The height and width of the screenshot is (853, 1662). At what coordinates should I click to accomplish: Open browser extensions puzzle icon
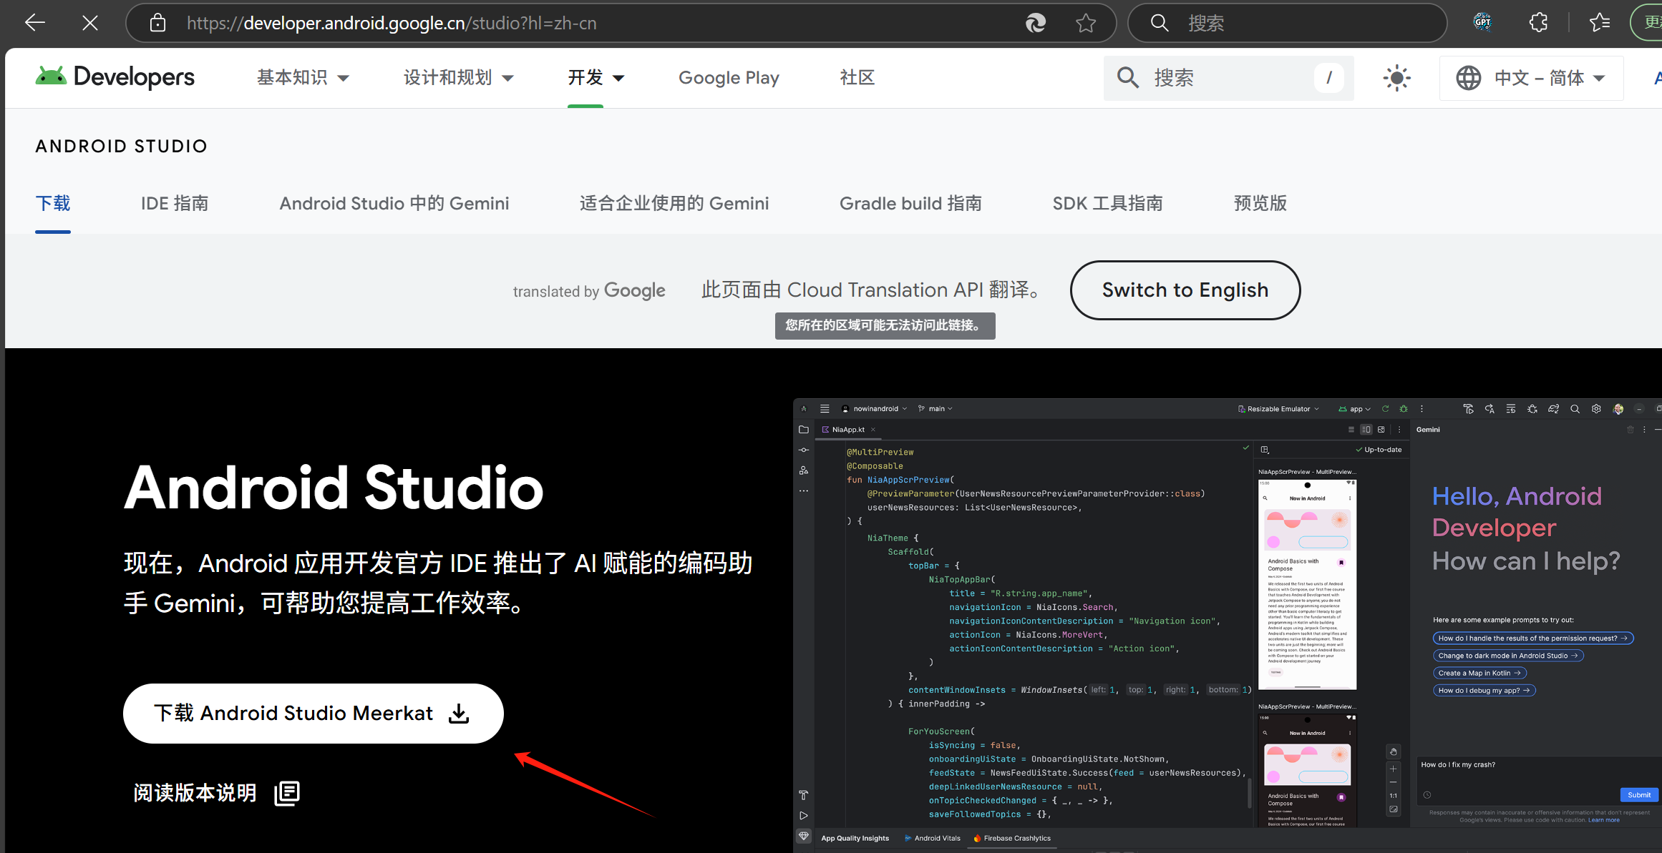coord(1538,23)
